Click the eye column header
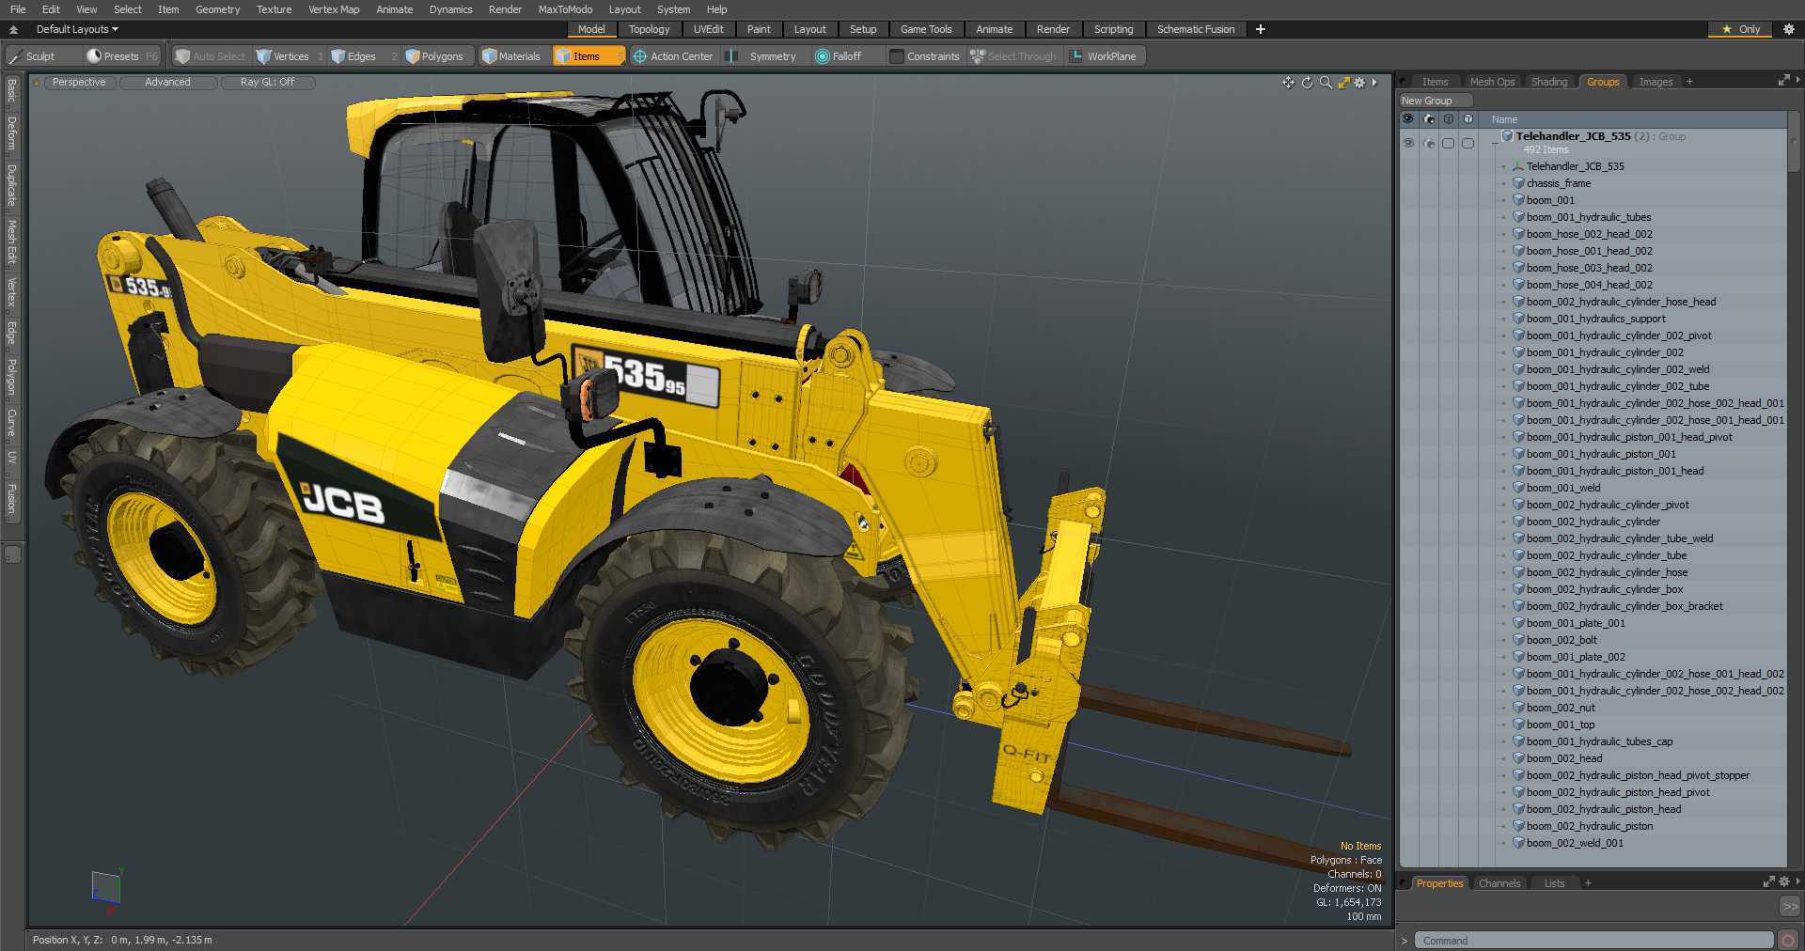Image resolution: width=1805 pixels, height=951 pixels. click(x=1408, y=119)
